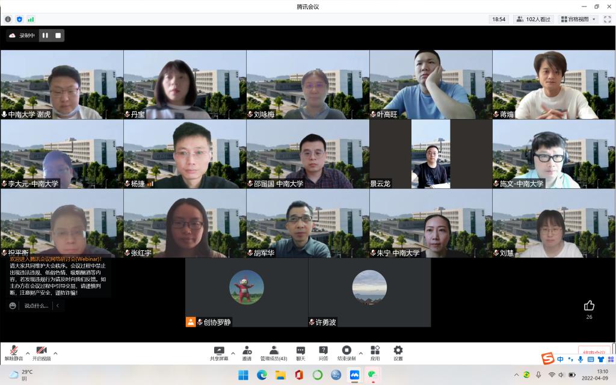616x385 pixels.
Task: Open the Q&A (问答) panel
Action: coord(323,353)
